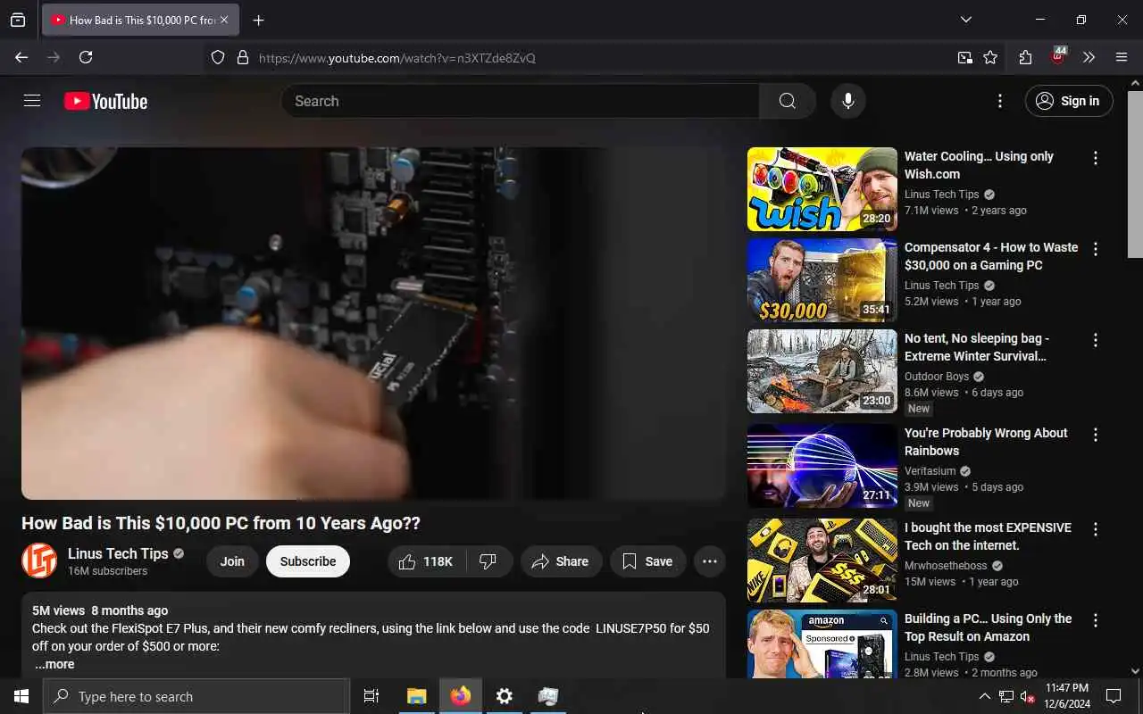Click the Mrwhosetheboss channel name
Image resolution: width=1143 pixels, height=714 pixels.
click(x=946, y=566)
